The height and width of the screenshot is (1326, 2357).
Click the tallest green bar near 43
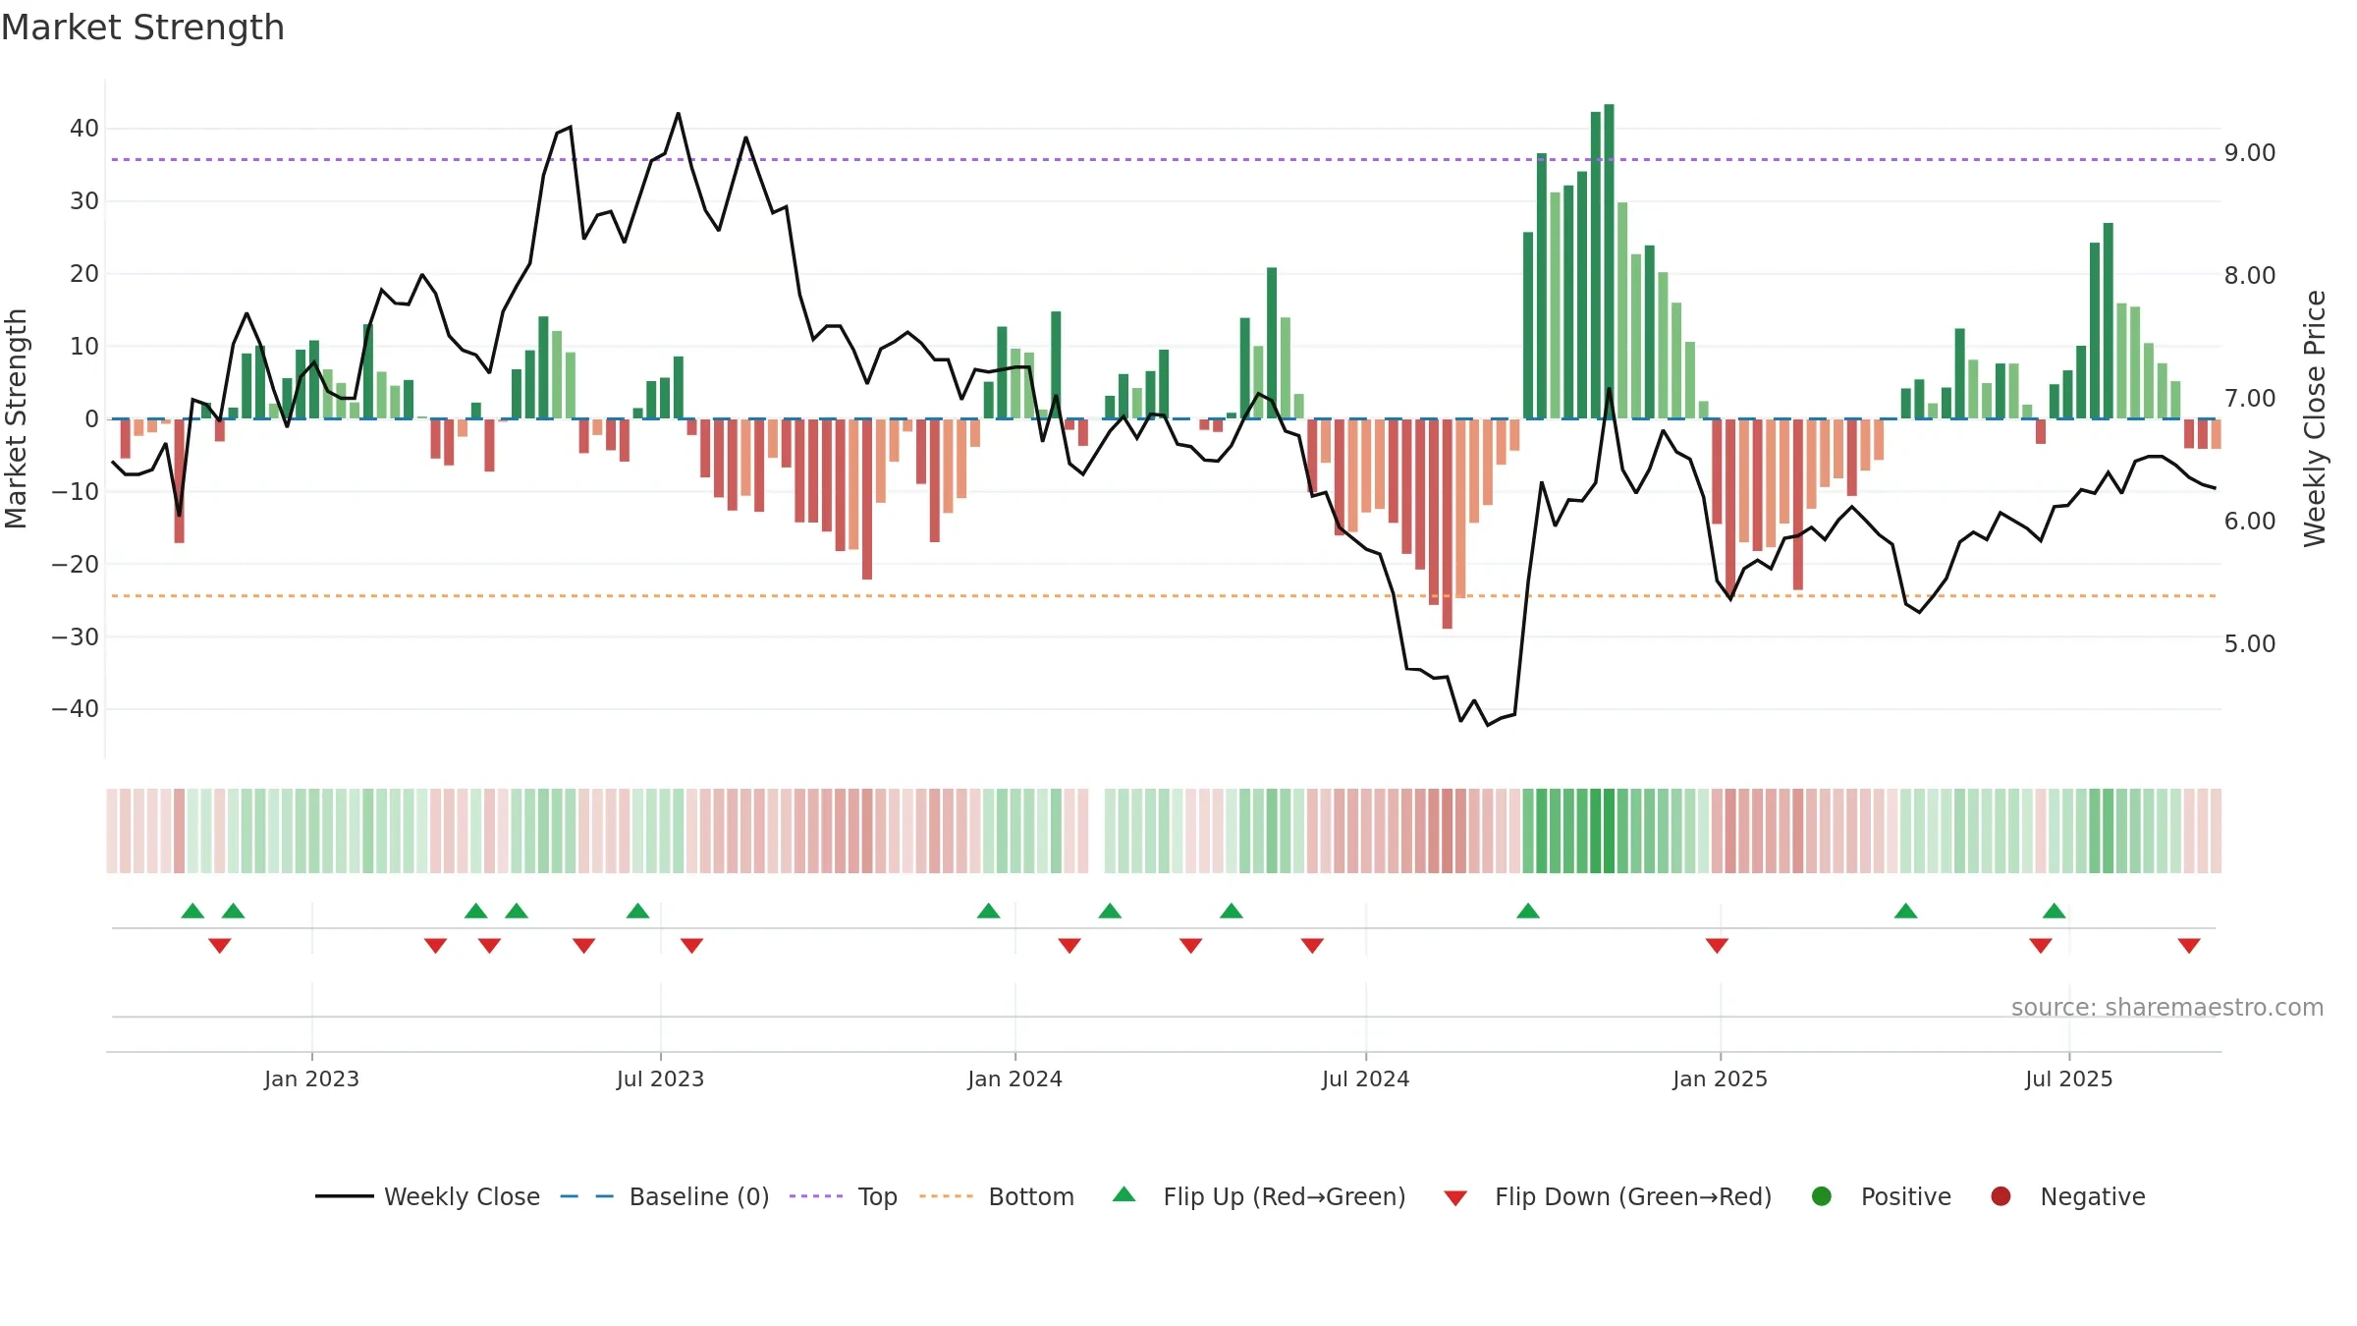click(1609, 261)
